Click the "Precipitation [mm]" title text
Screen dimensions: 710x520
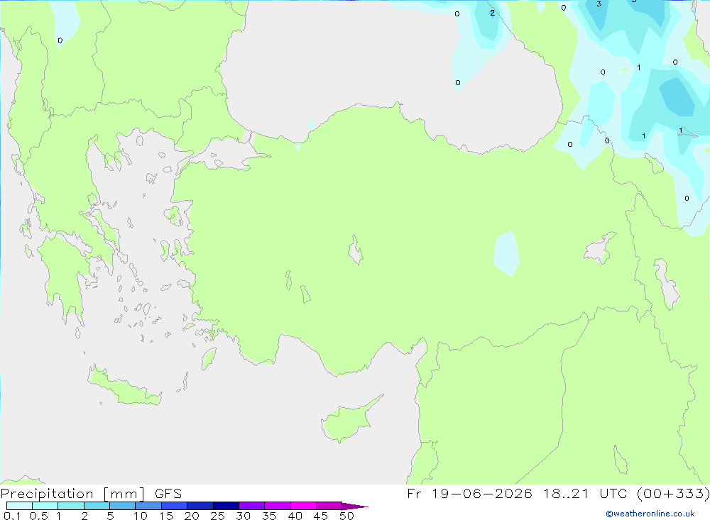tap(72, 494)
